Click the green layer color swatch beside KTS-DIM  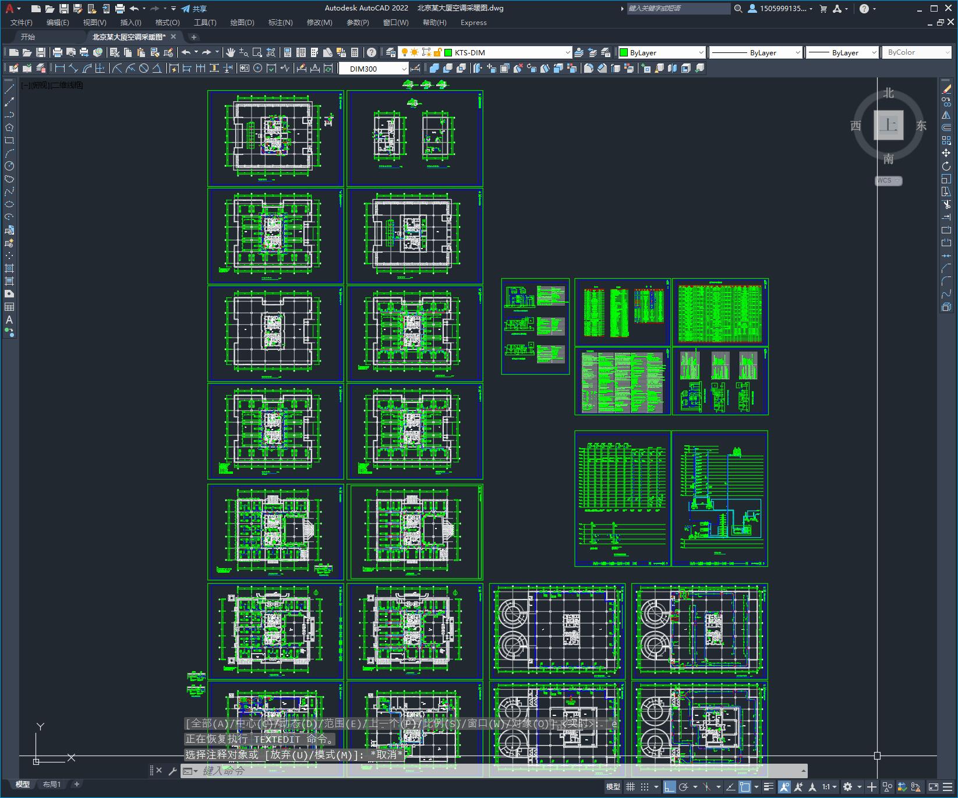[x=448, y=52]
